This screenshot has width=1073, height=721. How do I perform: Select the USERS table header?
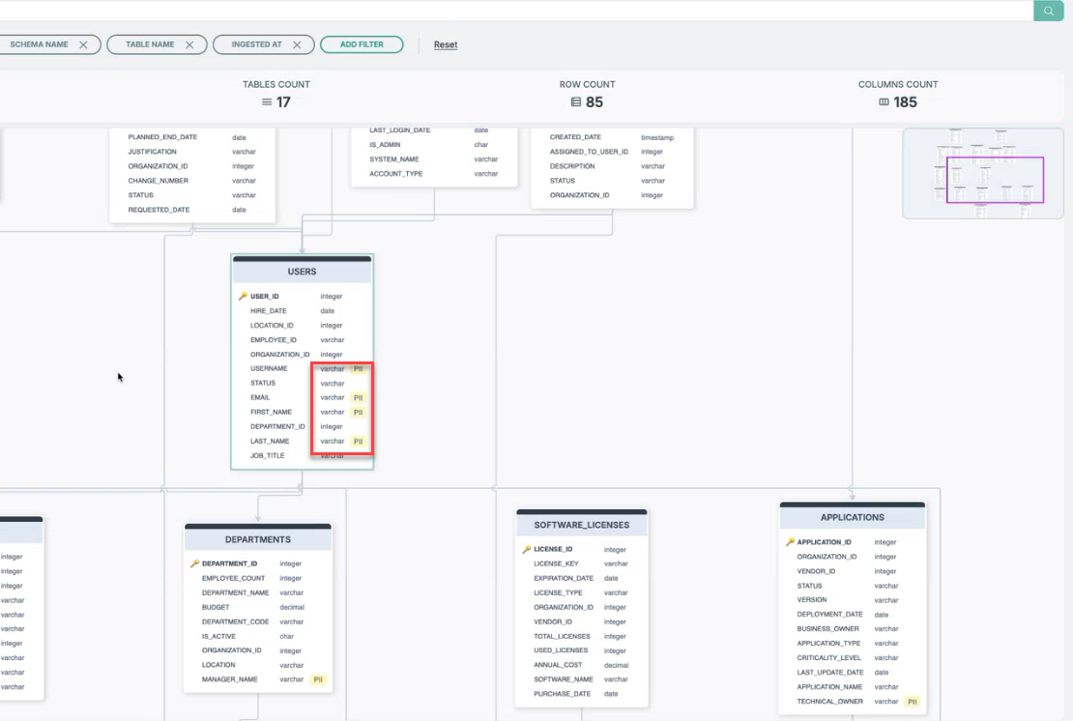tap(302, 272)
